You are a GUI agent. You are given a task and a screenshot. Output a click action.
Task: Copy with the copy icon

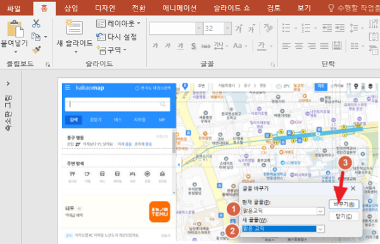[x=36, y=37]
